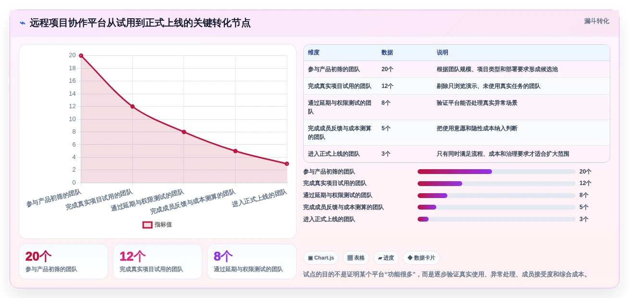Image resolution: width=629 pixels, height=298 pixels.
Task: Click table cell 通过延期与权限测试的团队
Action: (x=340, y=107)
